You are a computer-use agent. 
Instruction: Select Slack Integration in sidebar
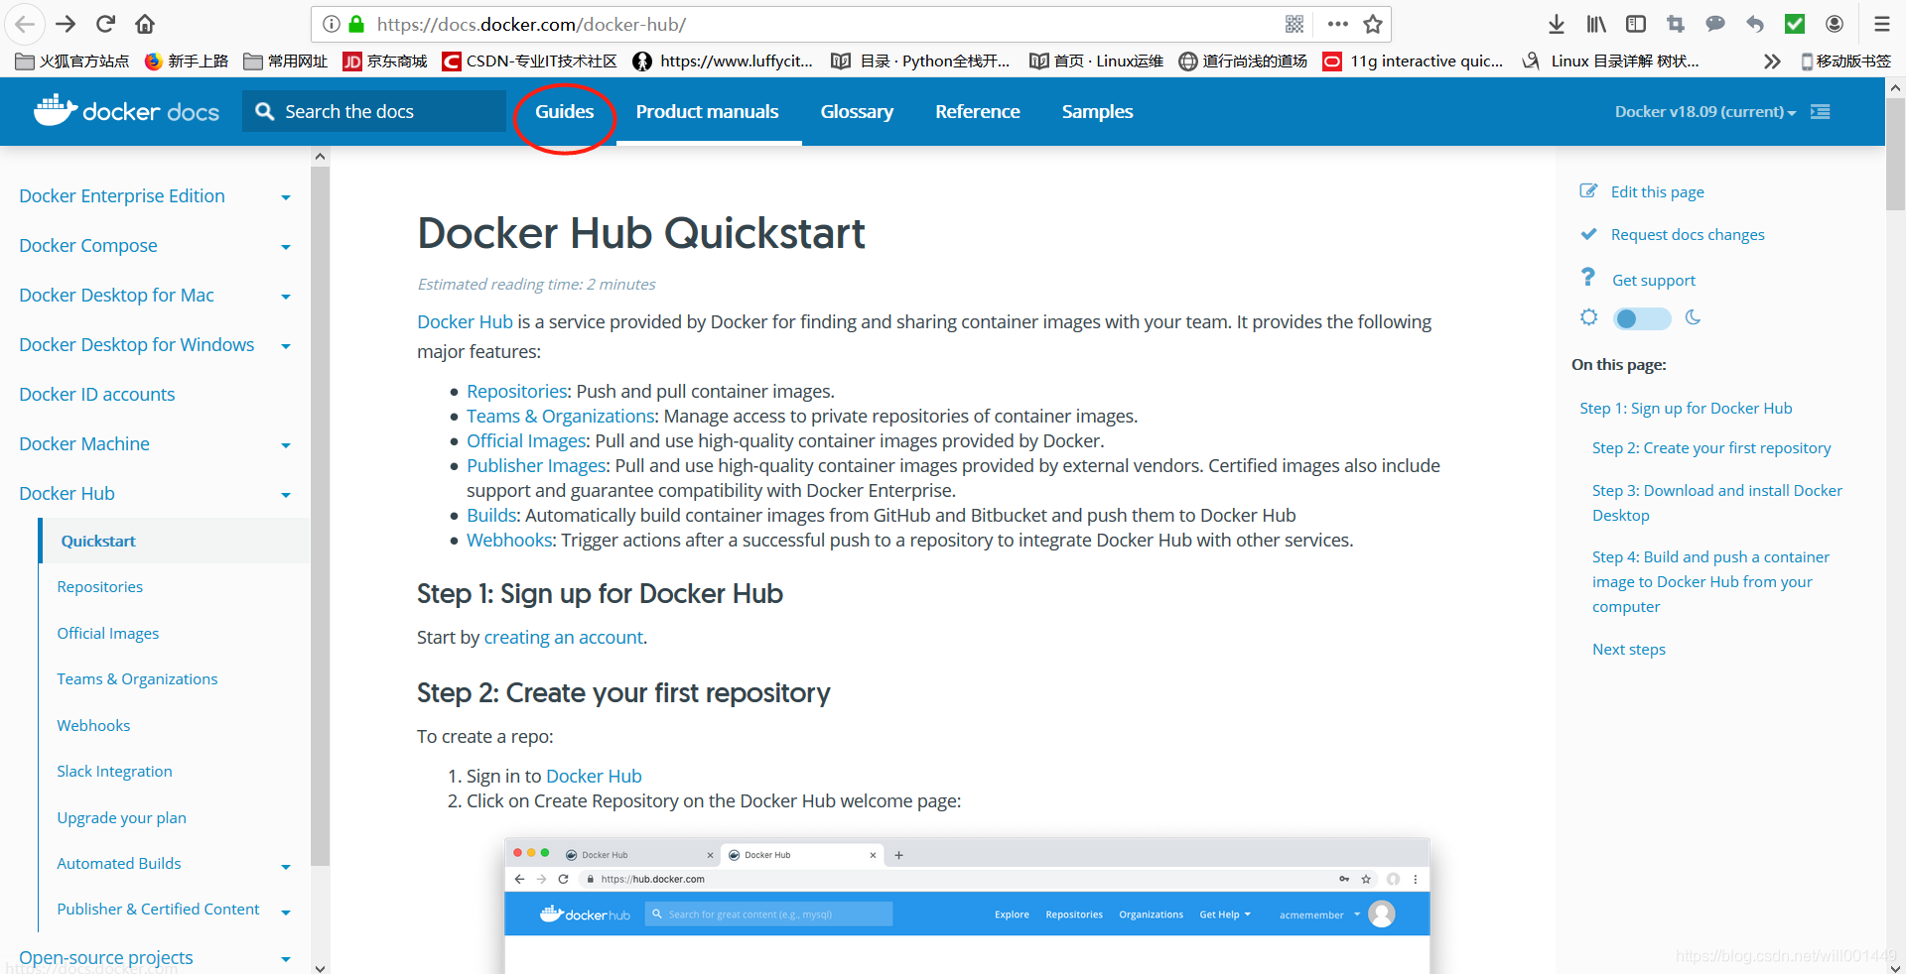click(x=114, y=772)
